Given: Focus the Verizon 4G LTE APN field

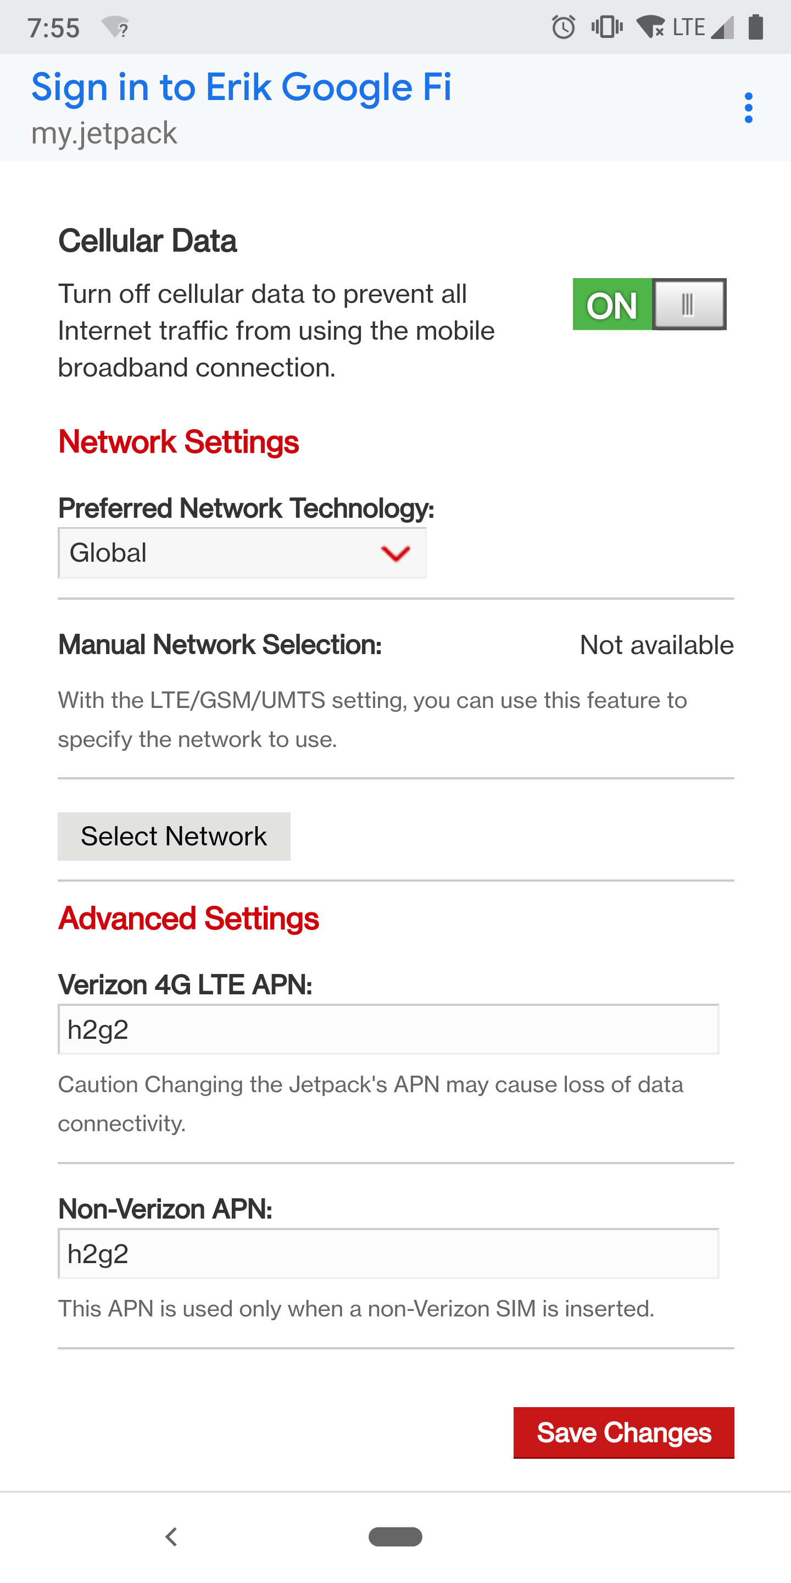Looking at the screenshot, I should pyautogui.click(x=388, y=1029).
